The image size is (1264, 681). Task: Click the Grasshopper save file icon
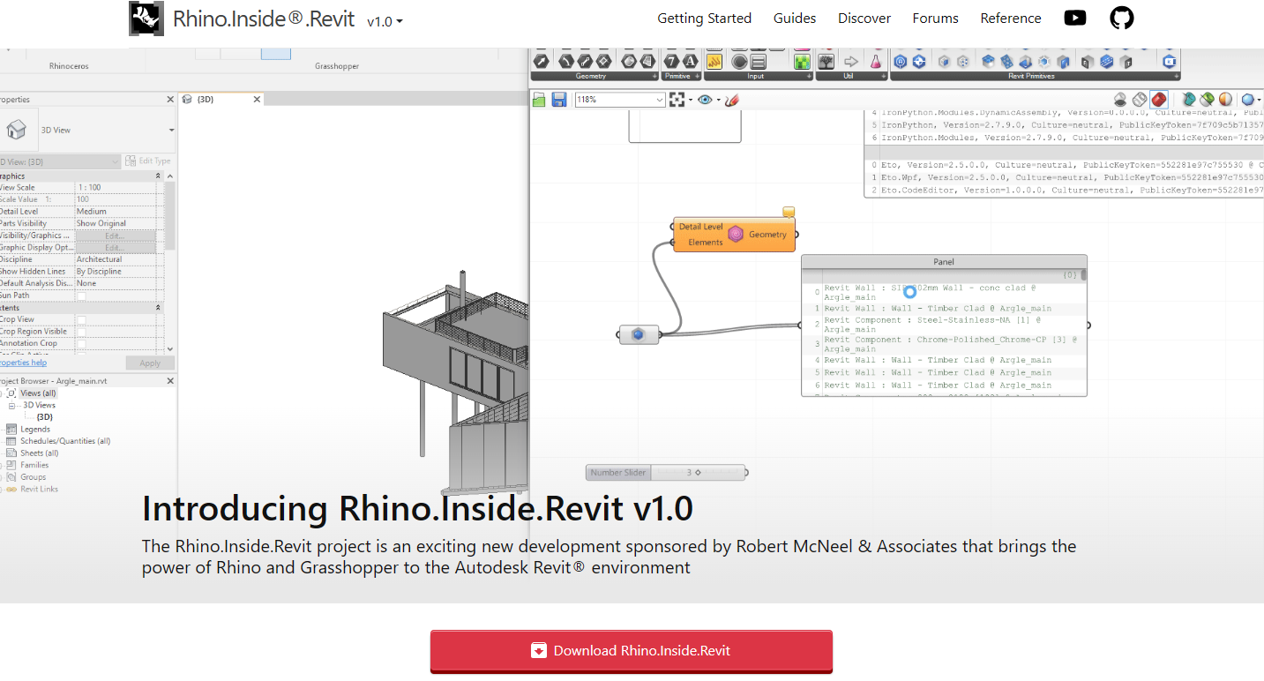point(559,101)
